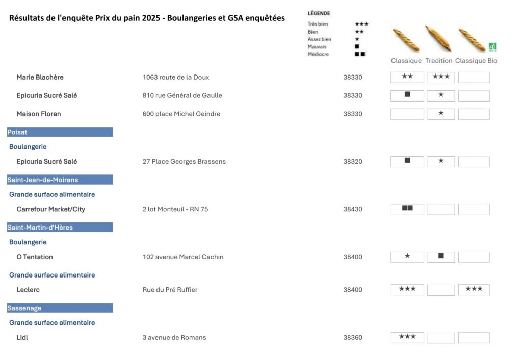Click the Tradition baguette image
Screen dimensions: 522x352
(x=438, y=38)
